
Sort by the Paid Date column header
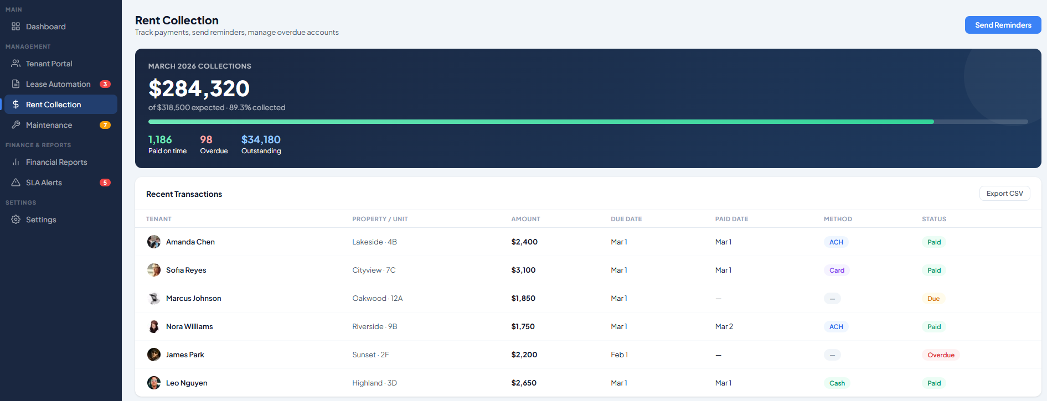731,219
